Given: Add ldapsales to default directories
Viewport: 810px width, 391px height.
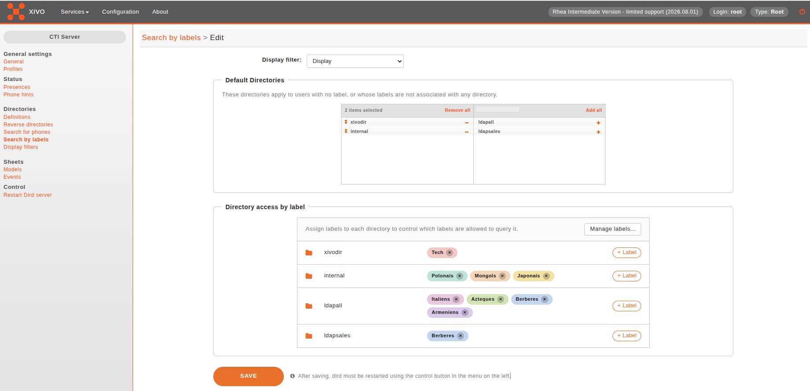Looking at the screenshot, I should [598, 132].
